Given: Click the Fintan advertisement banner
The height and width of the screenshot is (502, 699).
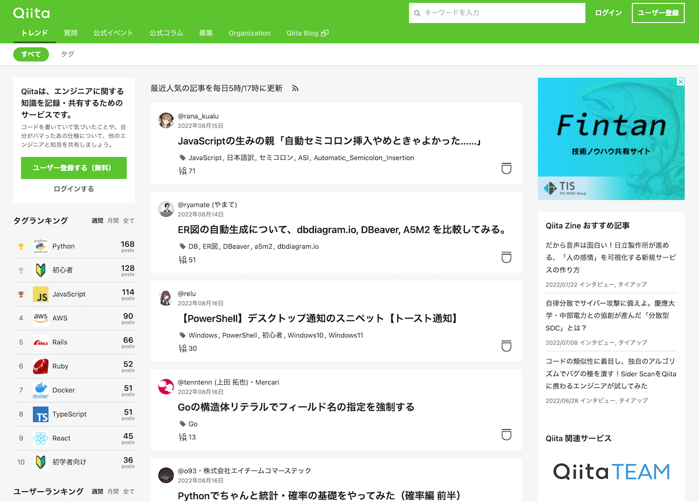Looking at the screenshot, I should (611, 139).
